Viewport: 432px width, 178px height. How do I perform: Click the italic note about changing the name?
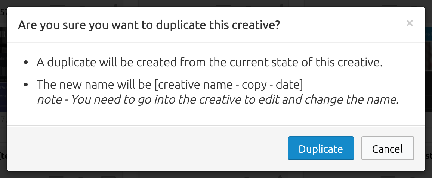(x=217, y=99)
